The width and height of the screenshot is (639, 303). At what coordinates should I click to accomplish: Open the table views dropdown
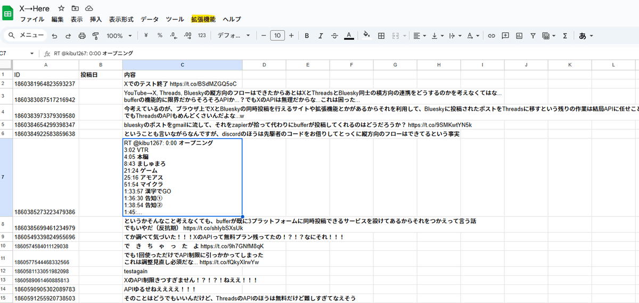[548, 36]
